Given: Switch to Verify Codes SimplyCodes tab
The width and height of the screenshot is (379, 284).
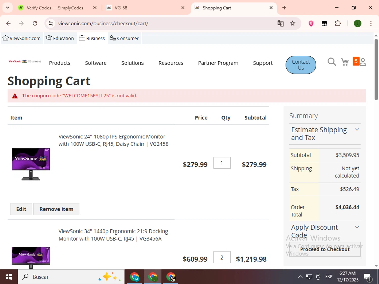Looking at the screenshot, I should (55, 8).
